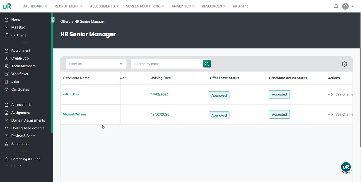Go to Scoreboard in the sidebar
This screenshot has width=361, height=182.
pyautogui.click(x=20, y=144)
